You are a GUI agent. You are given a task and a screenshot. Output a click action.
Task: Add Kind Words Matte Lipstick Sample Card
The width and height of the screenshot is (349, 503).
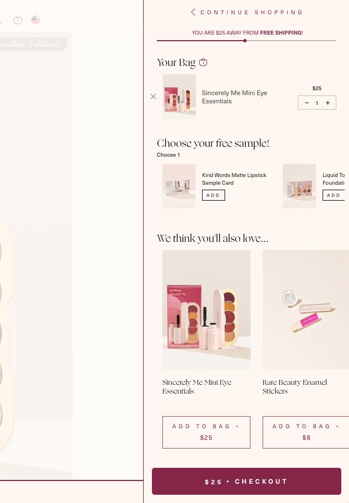pos(214,195)
